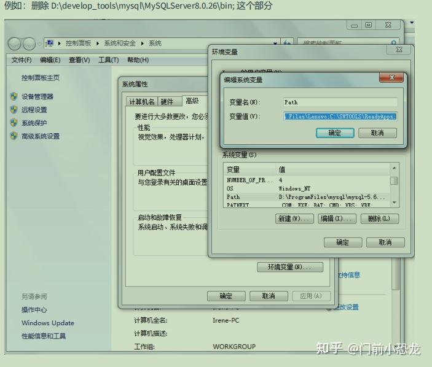The image size is (432, 367).
Task: Click 取消 in 编辑系统变量 dialog
Action: pyautogui.click(x=377, y=133)
